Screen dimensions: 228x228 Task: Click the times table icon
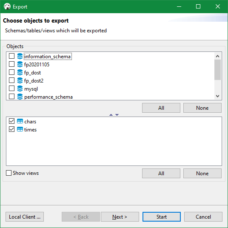tap(20, 129)
